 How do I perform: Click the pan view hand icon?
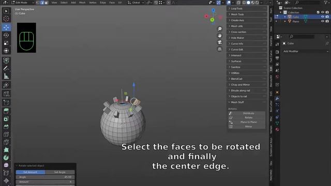pos(219,36)
